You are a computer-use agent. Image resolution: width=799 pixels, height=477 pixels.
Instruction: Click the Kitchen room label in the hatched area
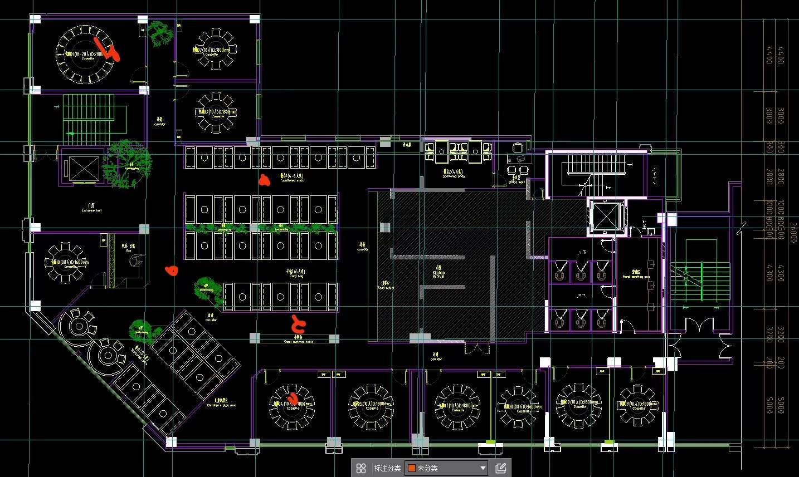tap(439, 272)
